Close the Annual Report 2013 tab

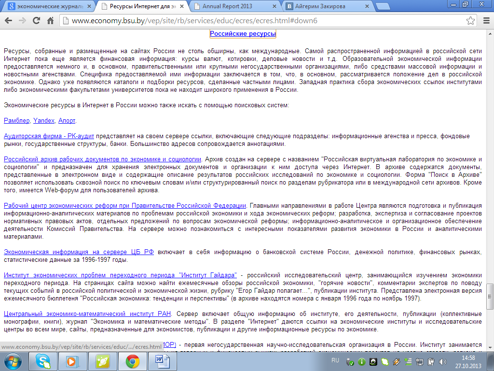coord(274,6)
